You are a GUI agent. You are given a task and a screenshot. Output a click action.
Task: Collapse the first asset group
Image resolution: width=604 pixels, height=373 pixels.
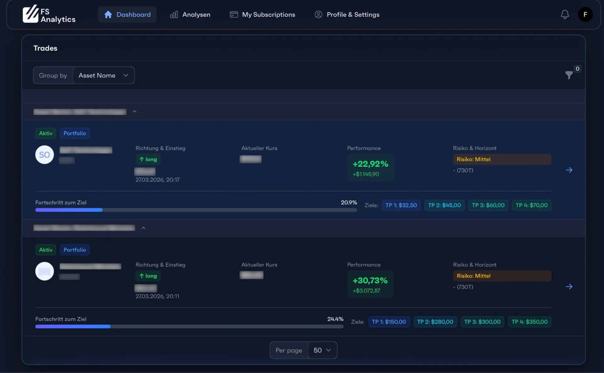pos(135,111)
